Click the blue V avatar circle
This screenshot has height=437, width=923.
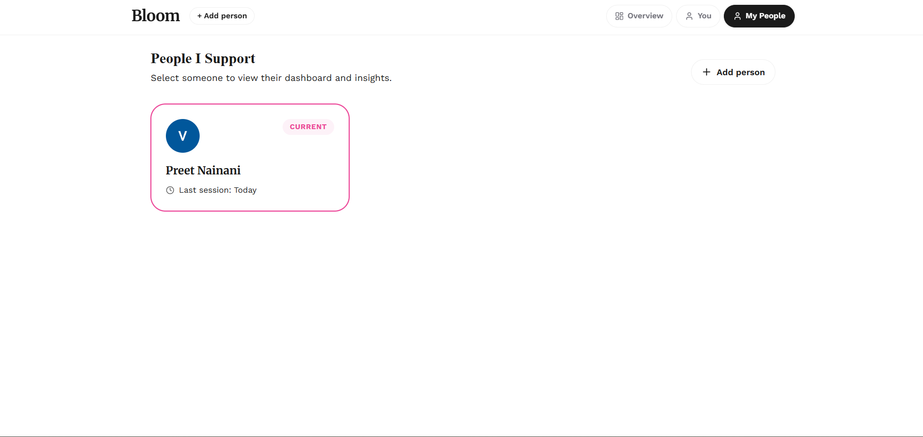[183, 136]
